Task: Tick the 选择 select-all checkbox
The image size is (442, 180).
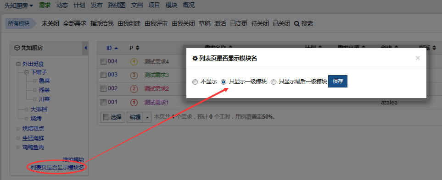Action: [106, 117]
